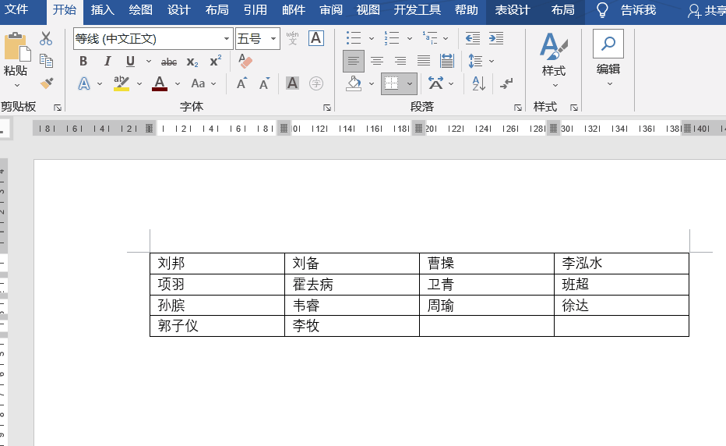This screenshot has width=726, height=446.
Task: Toggle Bold formatting
Action: pos(83,61)
